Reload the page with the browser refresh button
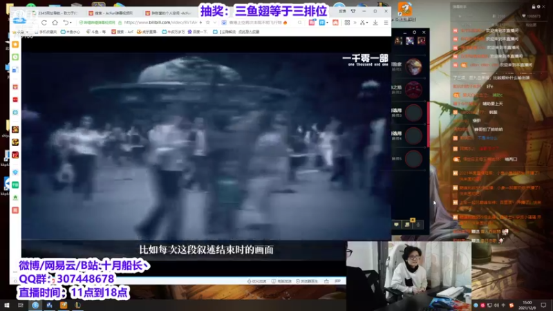The height and width of the screenshot is (311, 553). pos(44,23)
